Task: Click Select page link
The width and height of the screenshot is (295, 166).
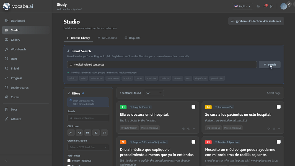Action: click(x=274, y=93)
